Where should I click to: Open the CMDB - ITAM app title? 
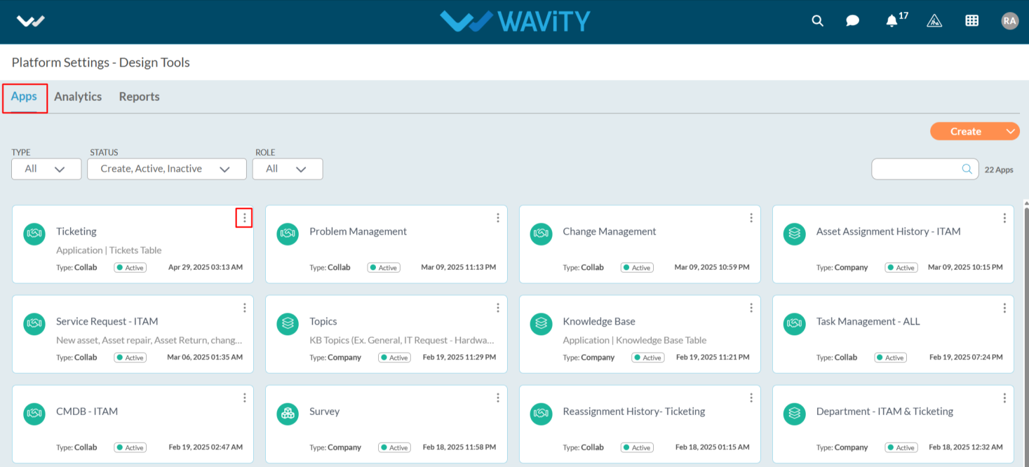click(x=87, y=411)
